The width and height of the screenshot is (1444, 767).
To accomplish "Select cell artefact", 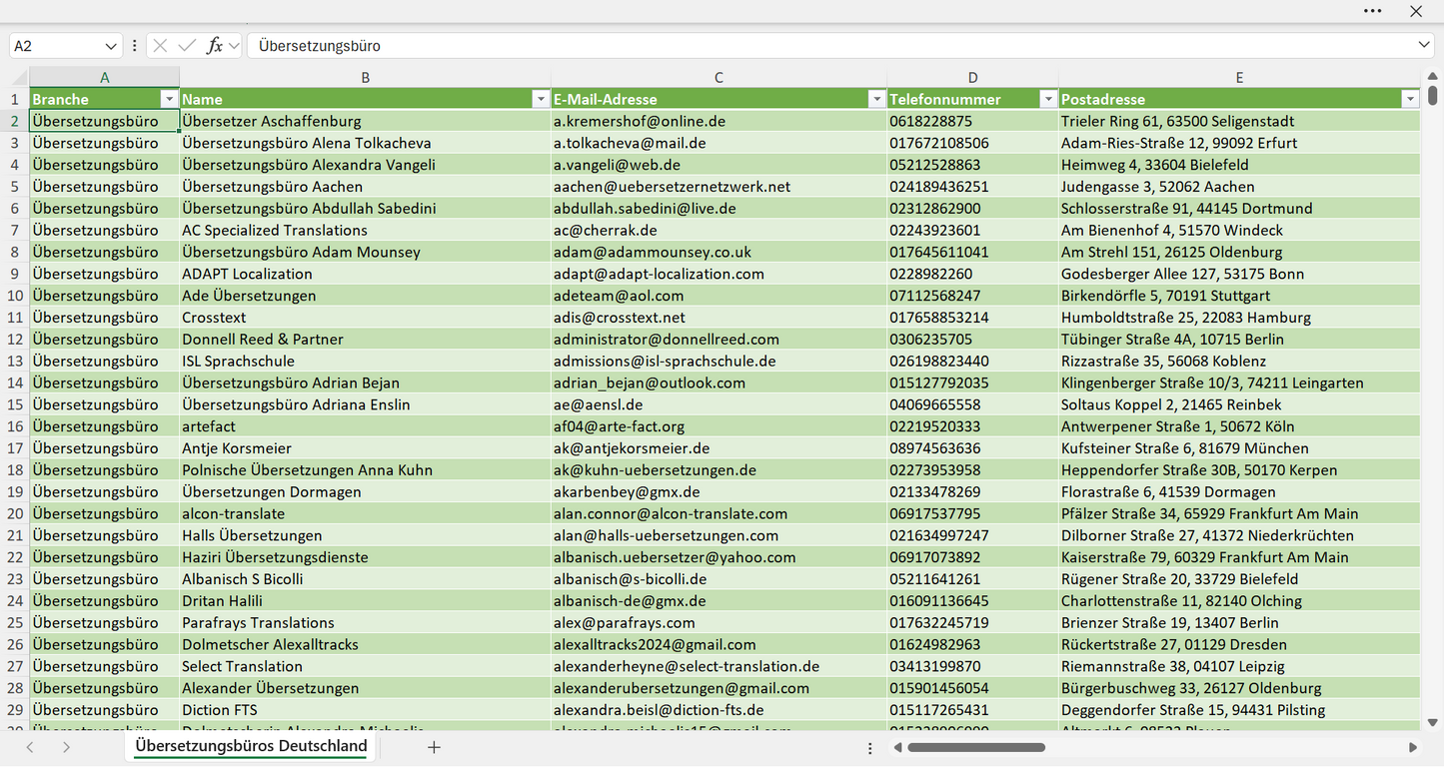I will pyautogui.click(x=366, y=426).
